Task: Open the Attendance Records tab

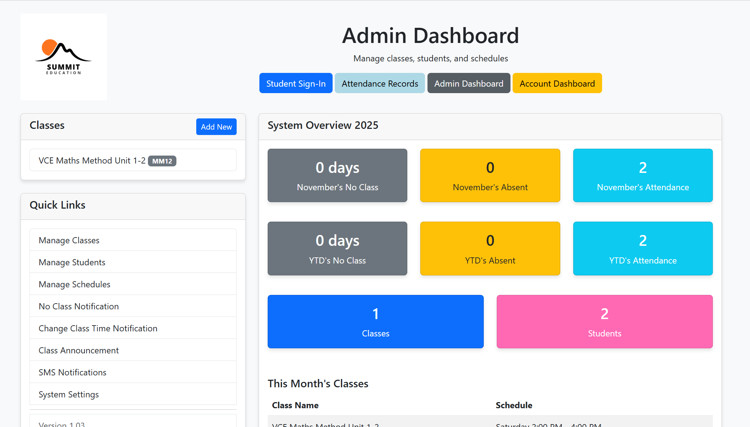Action: pos(380,83)
